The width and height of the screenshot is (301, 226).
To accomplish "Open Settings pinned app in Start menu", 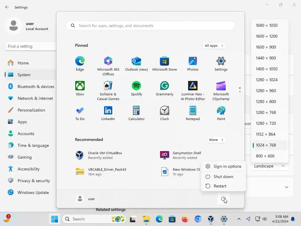I will (221, 64).
